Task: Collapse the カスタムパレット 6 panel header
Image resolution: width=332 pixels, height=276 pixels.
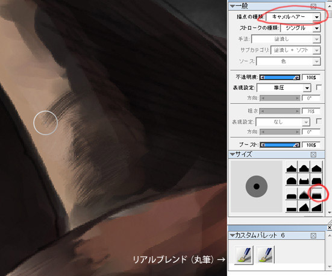Action: click(233, 236)
